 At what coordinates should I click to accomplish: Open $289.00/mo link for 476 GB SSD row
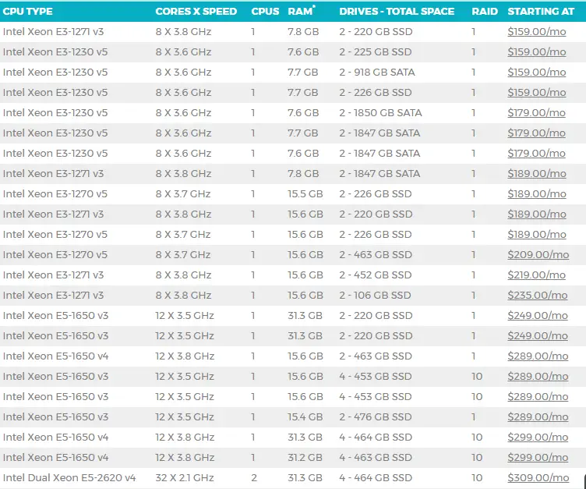pyautogui.click(x=538, y=416)
